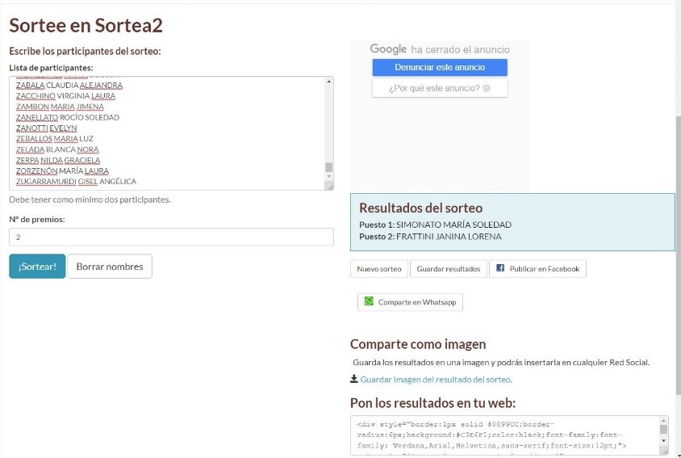The height and width of the screenshot is (458, 681).
Task: Click the participants list scroll down arrow
Action: (328, 176)
